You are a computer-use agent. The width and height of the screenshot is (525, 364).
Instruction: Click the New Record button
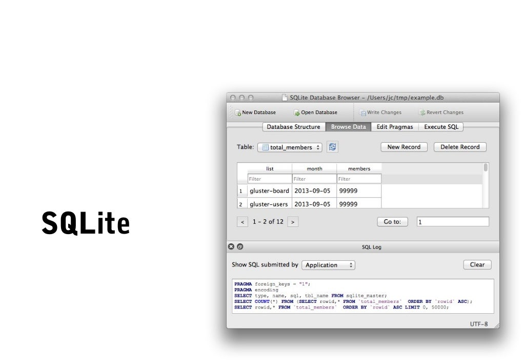pos(404,147)
